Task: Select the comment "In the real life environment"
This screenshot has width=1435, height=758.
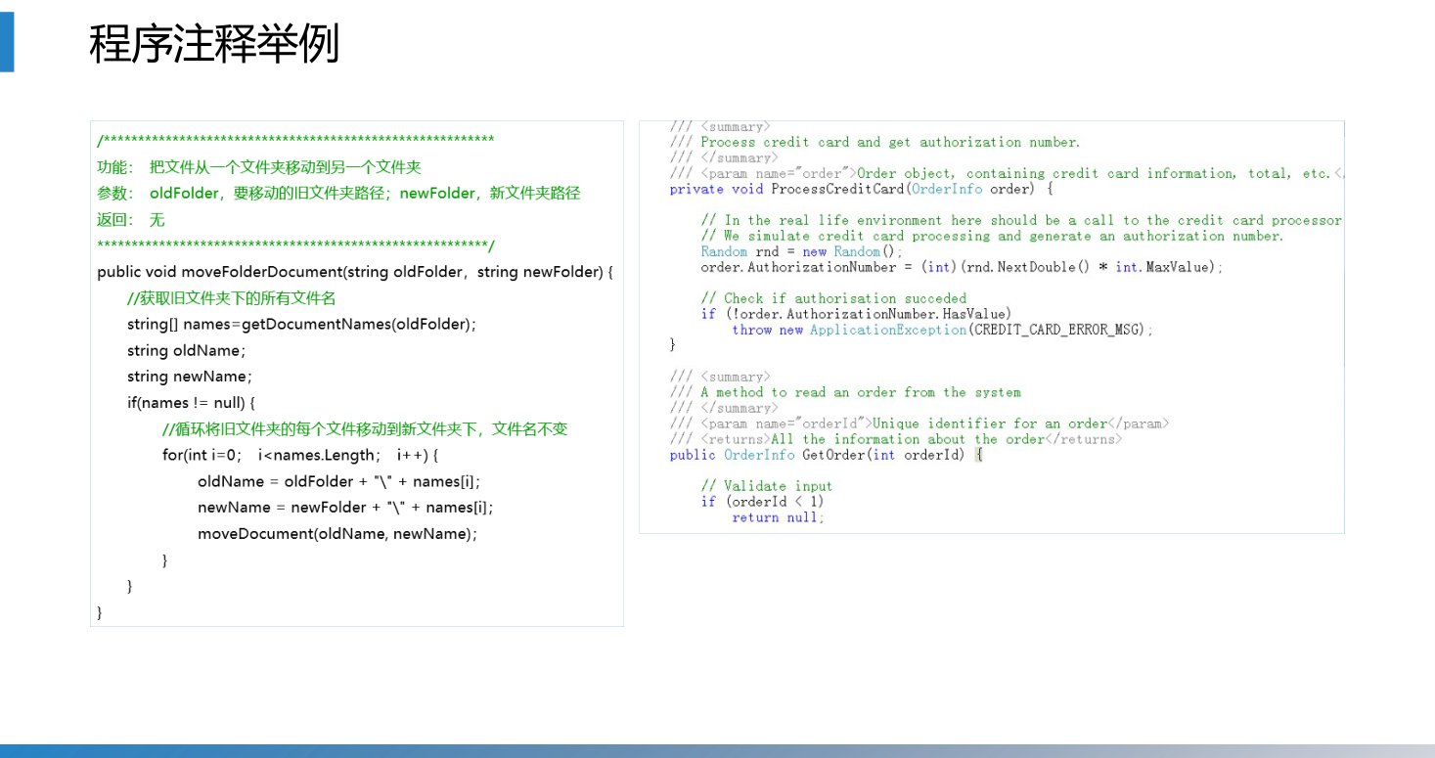Action: coord(1021,220)
